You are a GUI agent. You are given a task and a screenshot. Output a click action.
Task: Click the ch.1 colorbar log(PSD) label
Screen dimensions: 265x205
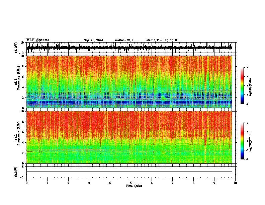251,87
